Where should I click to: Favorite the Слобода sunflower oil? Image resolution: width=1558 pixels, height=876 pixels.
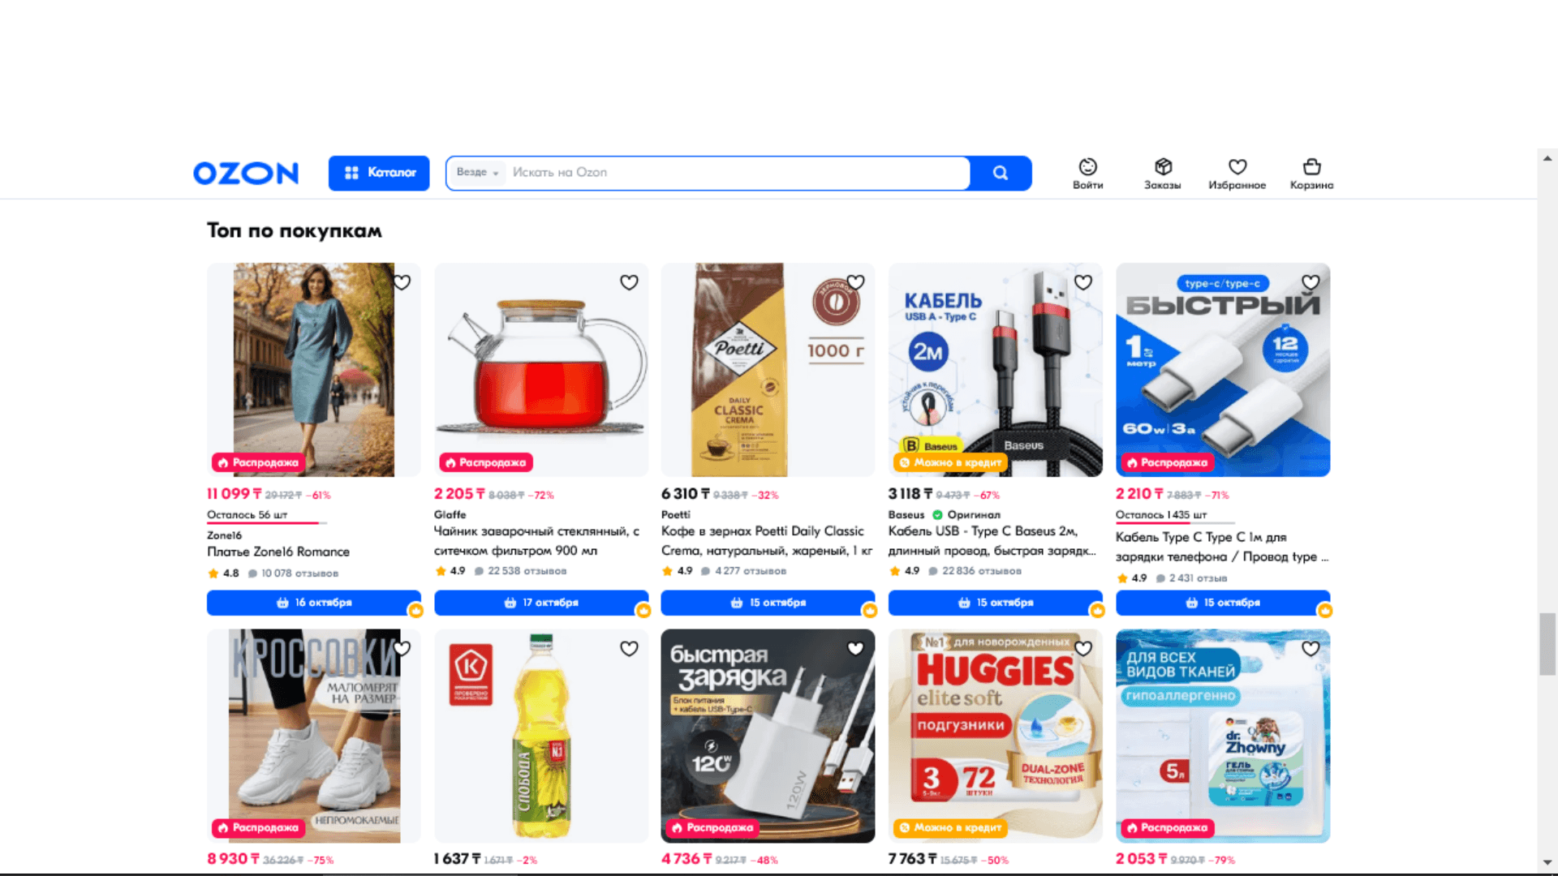629,649
